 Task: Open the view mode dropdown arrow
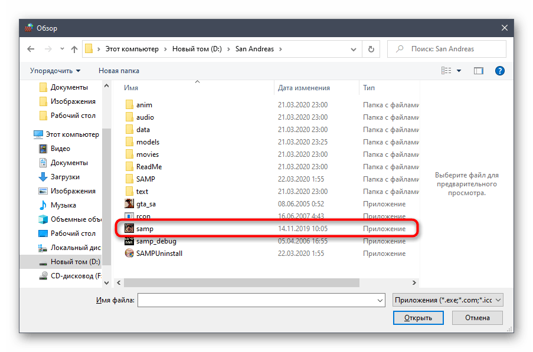459,71
